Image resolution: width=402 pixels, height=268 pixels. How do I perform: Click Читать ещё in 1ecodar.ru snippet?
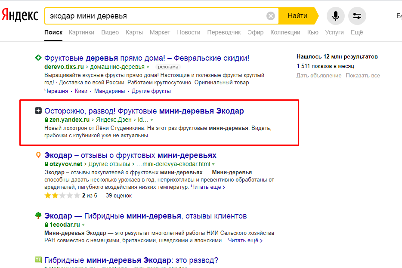click(245, 240)
